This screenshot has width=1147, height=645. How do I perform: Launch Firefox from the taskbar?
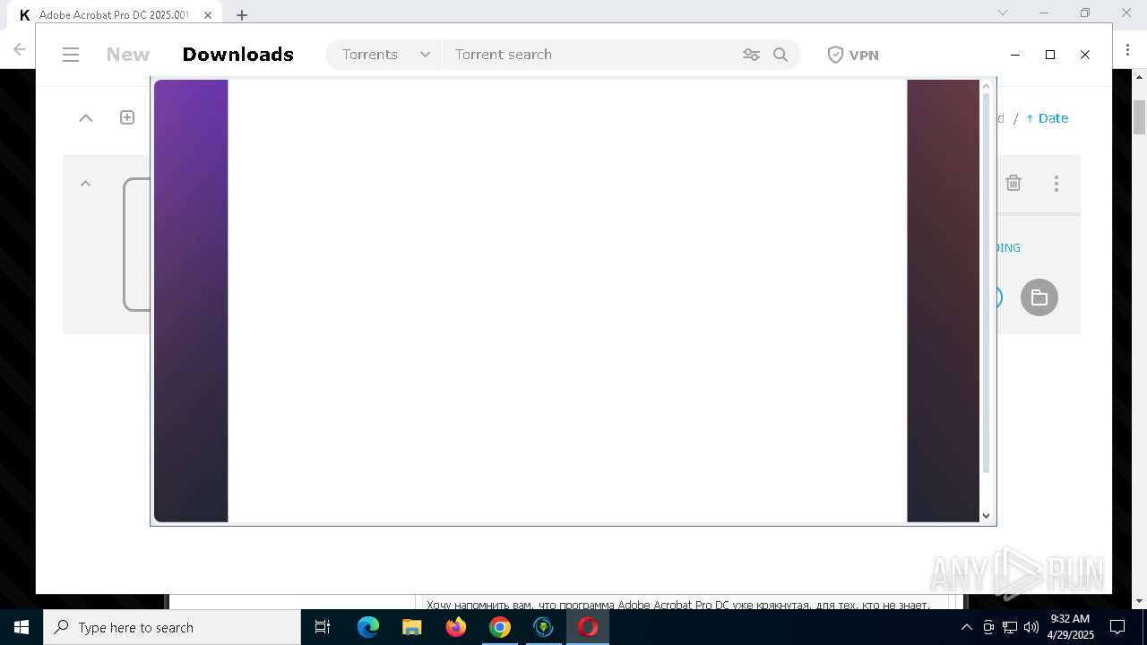coord(456,627)
